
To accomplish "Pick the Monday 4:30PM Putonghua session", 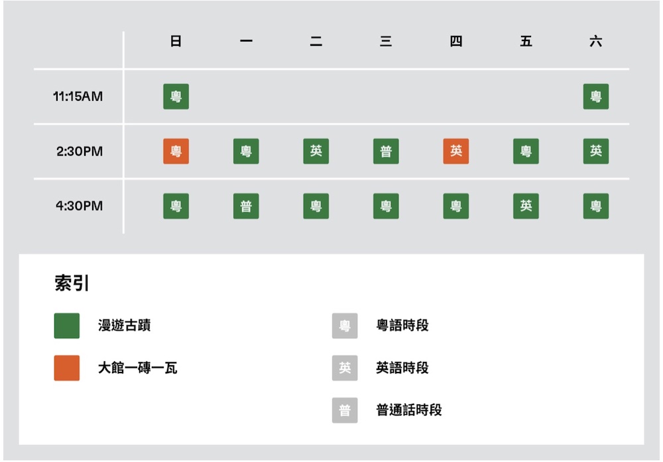I will (246, 206).
